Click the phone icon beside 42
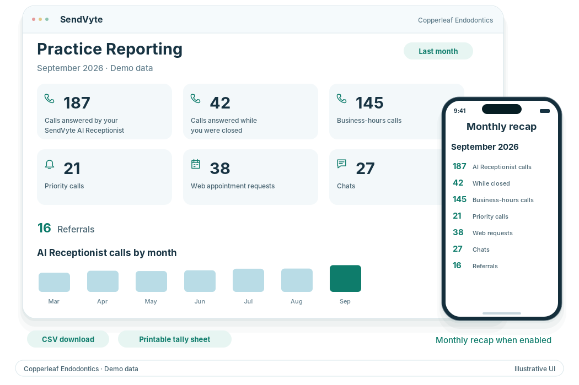This screenshot has width=579, height=385. [x=196, y=99]
